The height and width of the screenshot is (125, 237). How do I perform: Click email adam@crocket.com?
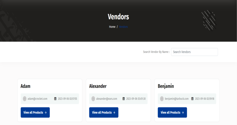(x=37, y=99)
